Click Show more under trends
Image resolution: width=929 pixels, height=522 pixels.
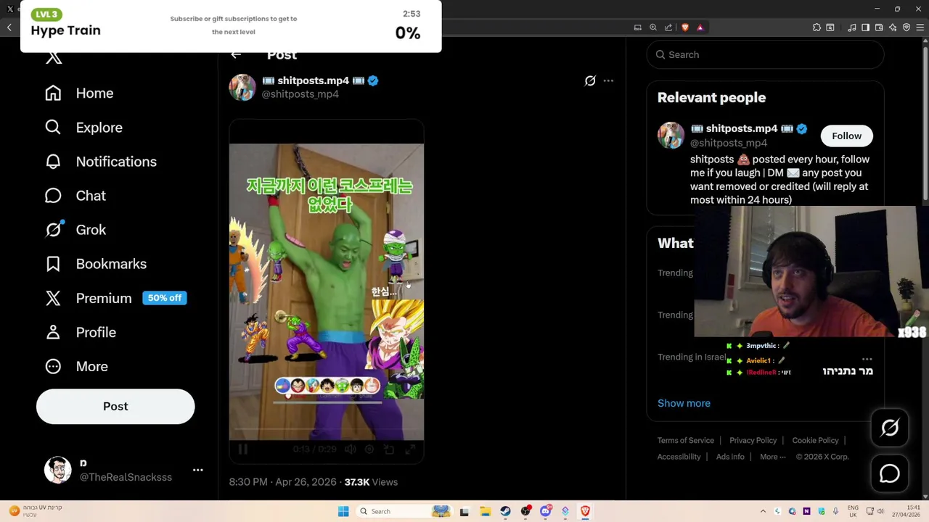(x=684, y=403)
